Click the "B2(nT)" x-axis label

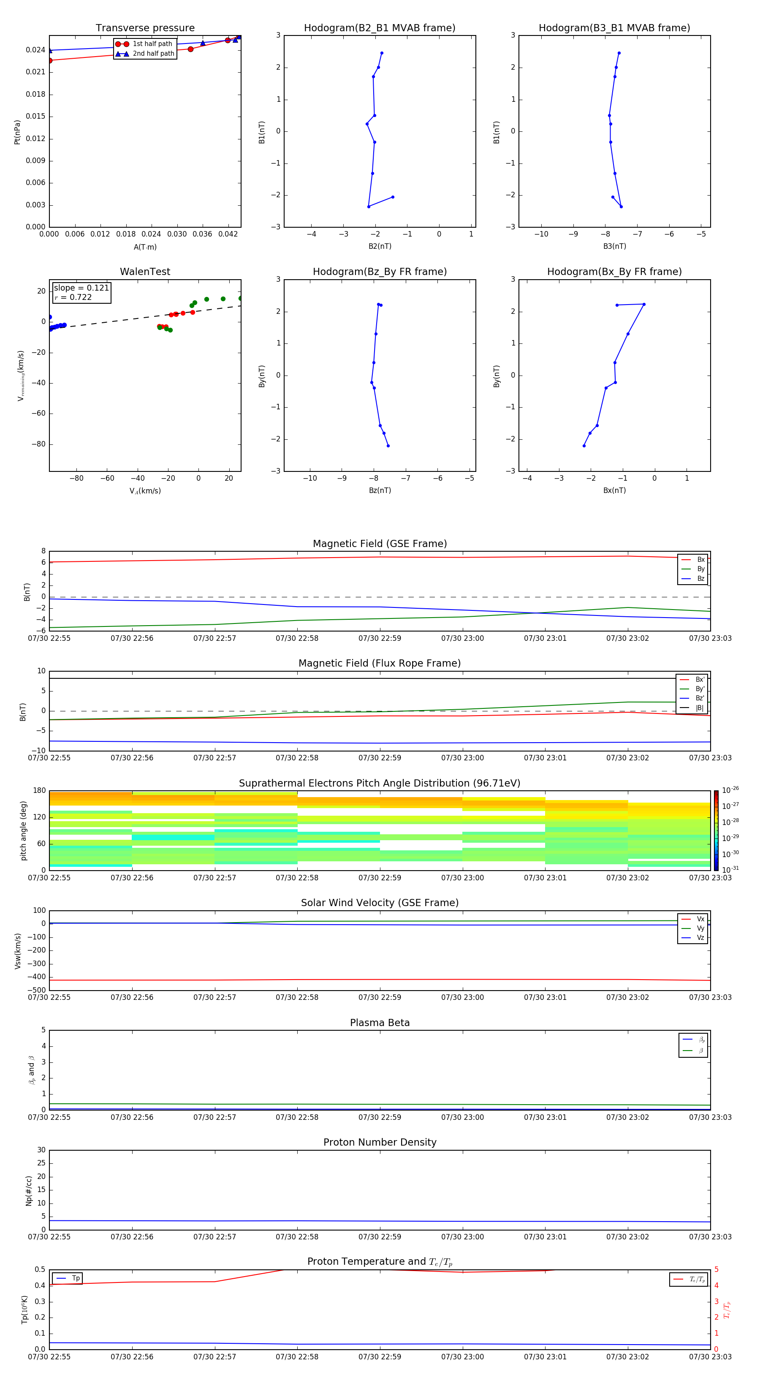(380, 246)
